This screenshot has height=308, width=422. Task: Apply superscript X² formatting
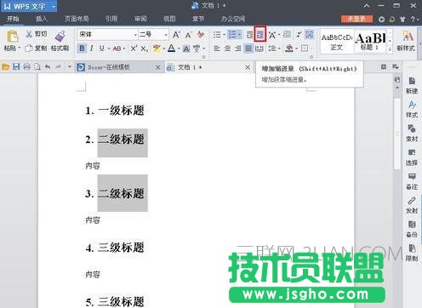point(134,48)
